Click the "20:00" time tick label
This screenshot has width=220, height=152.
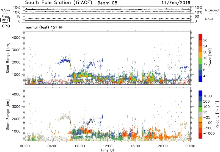click(163, 146)
